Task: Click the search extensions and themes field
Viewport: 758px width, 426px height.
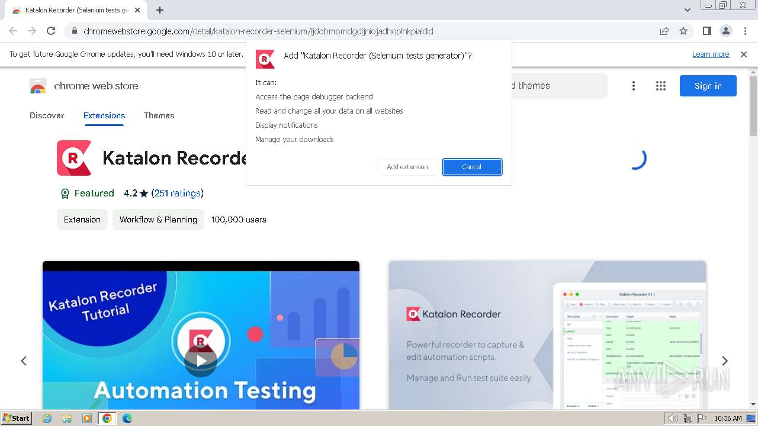Action: point(560,86)
